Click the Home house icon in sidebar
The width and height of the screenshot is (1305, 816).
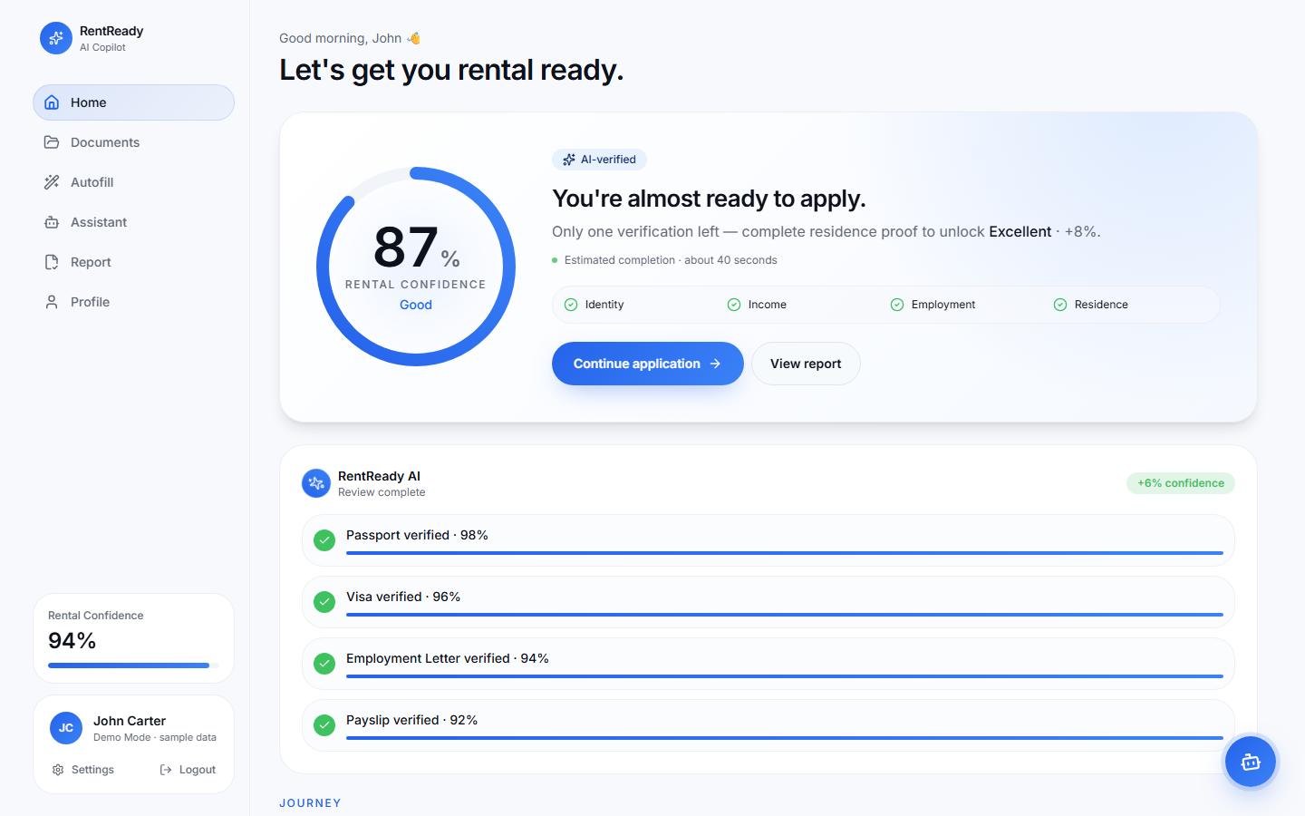(x=52, y=102)
